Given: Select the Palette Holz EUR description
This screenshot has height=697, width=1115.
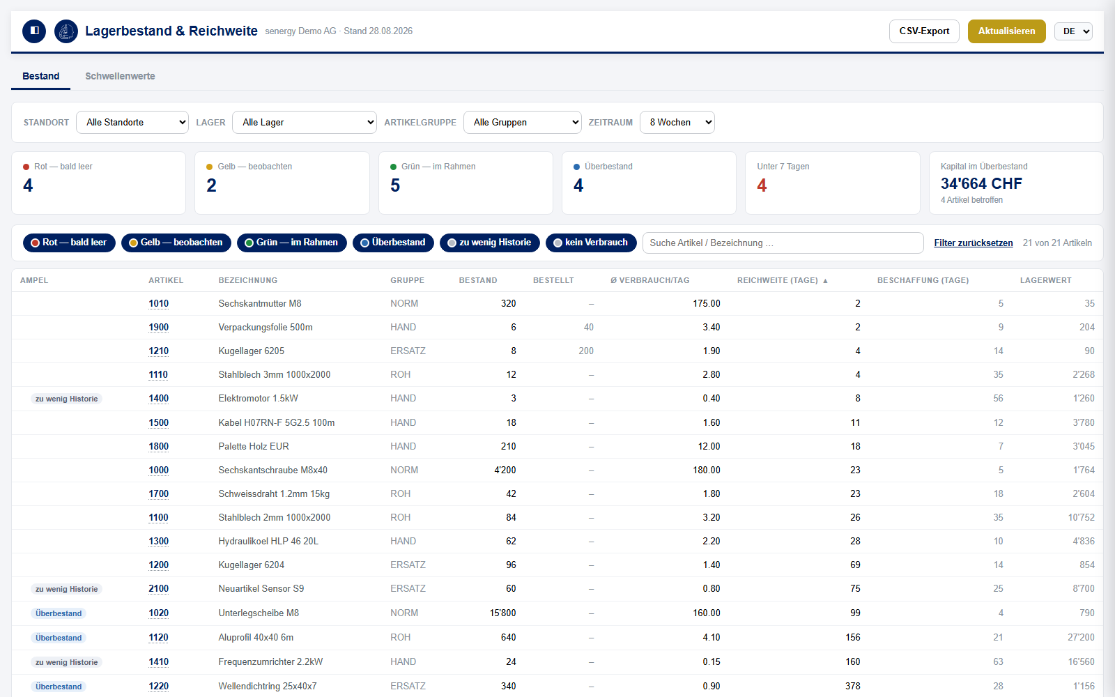Looking at the screenshot, I should tap(254, 447).
